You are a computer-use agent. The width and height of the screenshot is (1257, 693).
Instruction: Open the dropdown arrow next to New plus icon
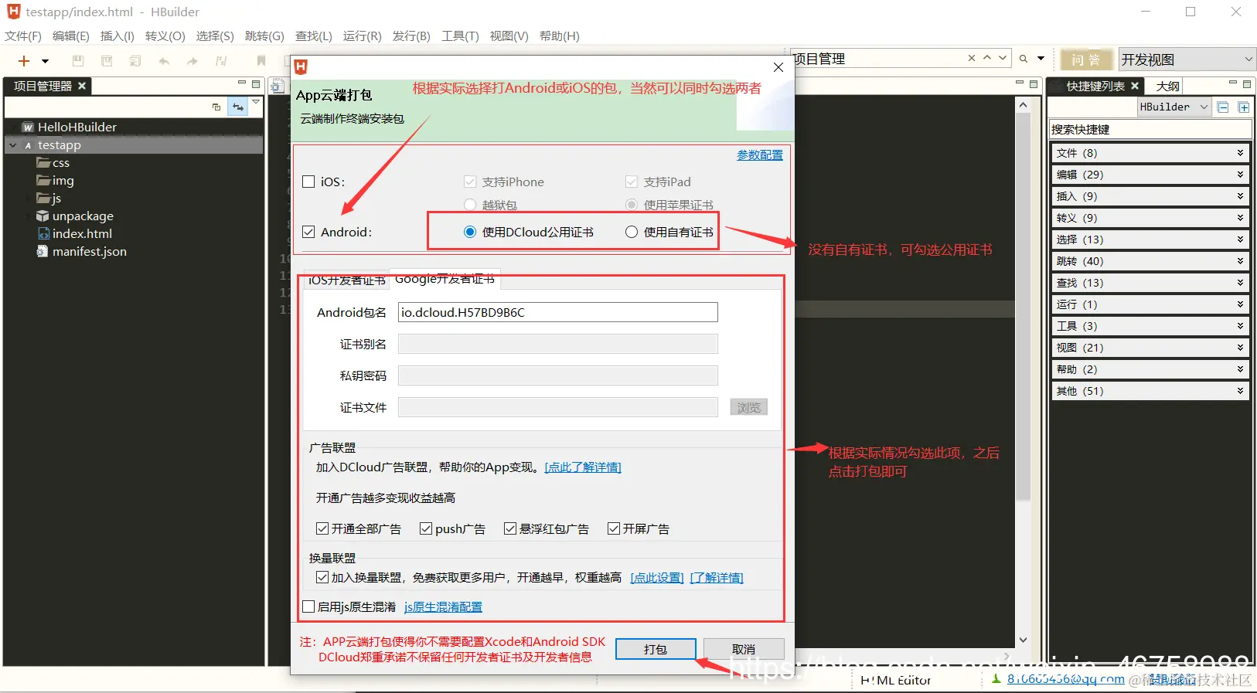45,61
